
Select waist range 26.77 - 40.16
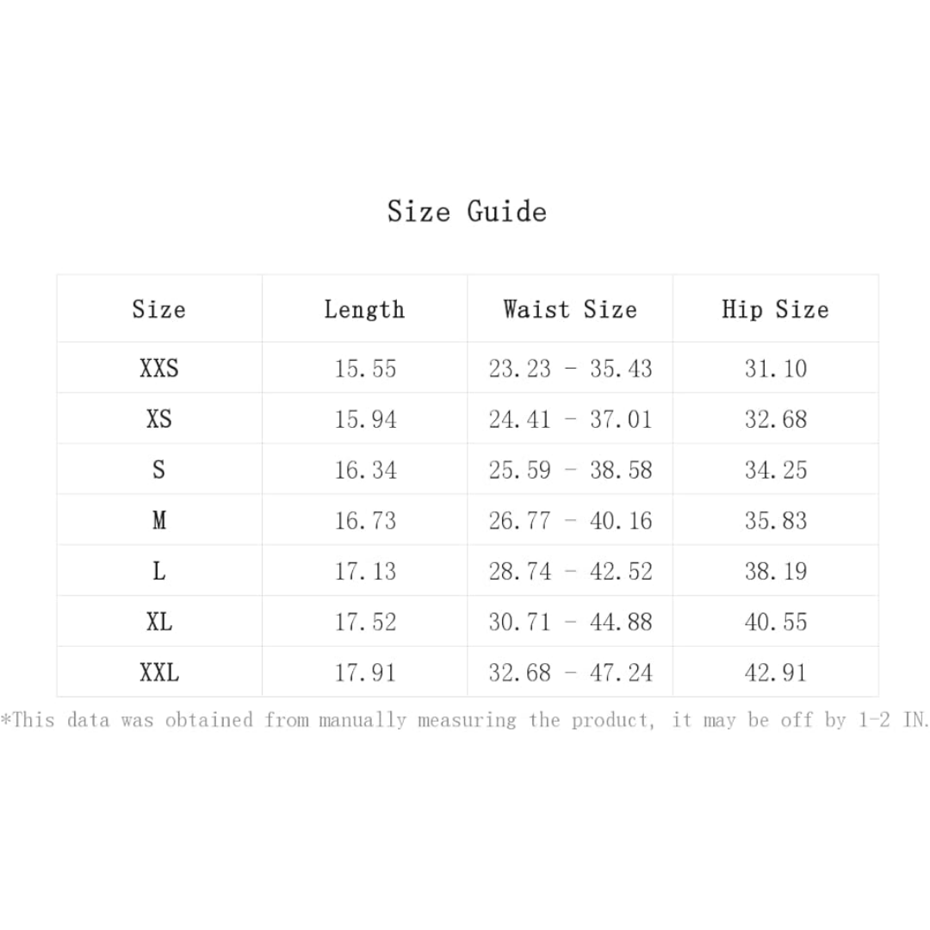[x=570, y=520]
